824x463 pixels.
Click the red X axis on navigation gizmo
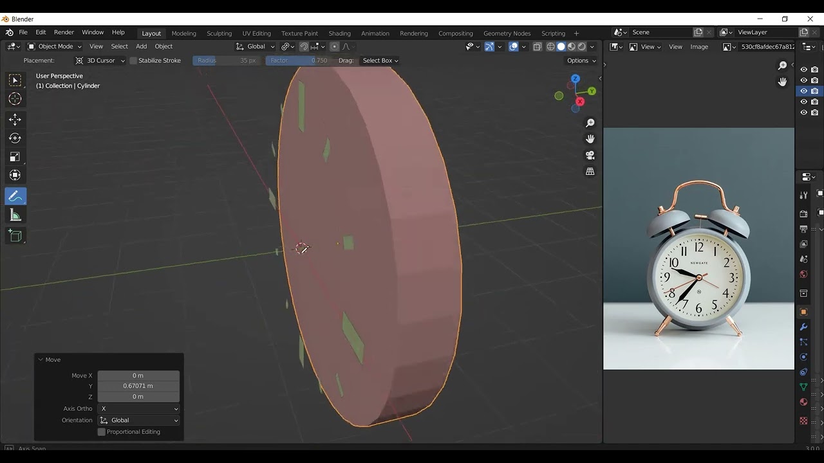[580, 102]
